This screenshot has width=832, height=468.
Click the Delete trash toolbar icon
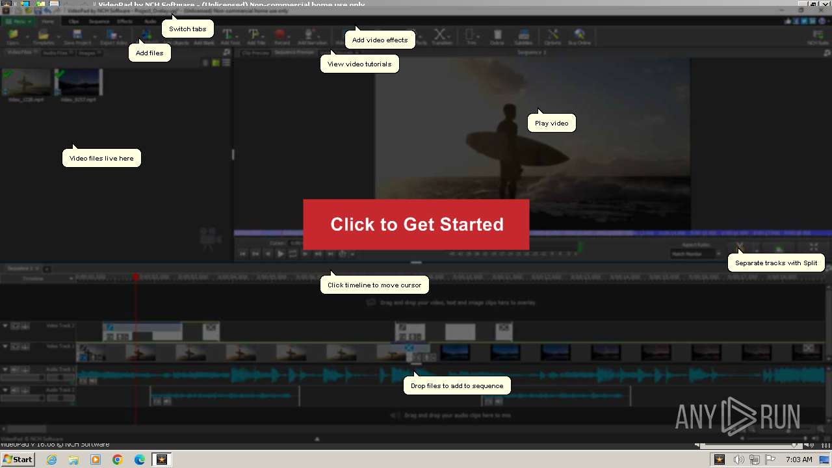tap(497, 37)
